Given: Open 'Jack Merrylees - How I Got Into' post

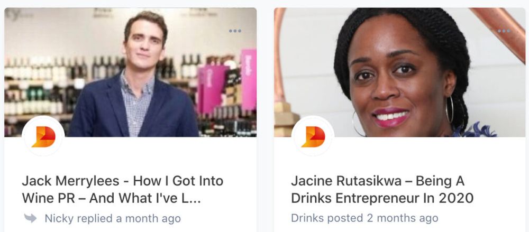Looking at the screenshot, I should click(123, 181).
